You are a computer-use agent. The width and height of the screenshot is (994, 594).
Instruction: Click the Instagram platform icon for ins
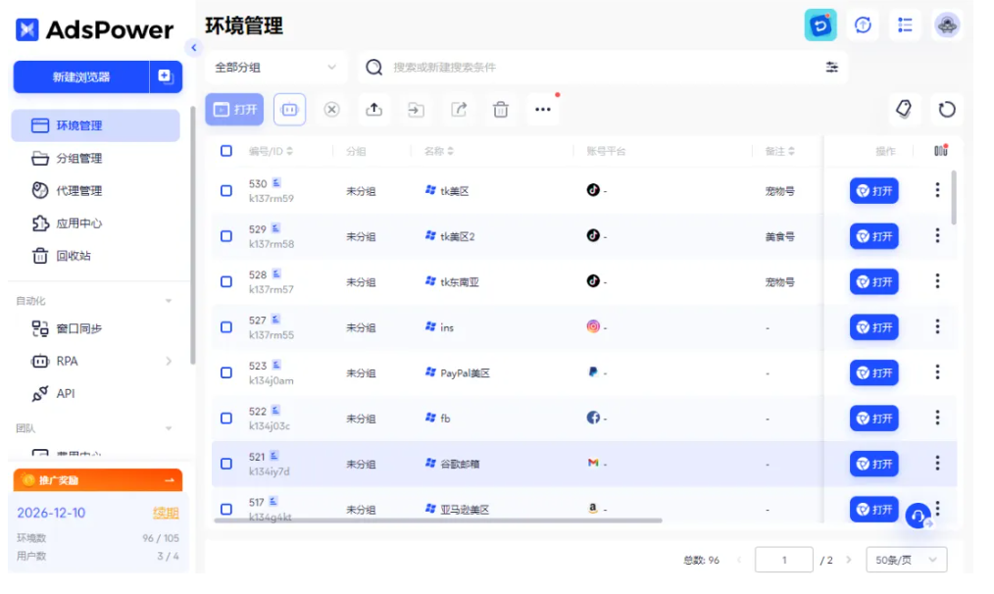tap(593, 327)
